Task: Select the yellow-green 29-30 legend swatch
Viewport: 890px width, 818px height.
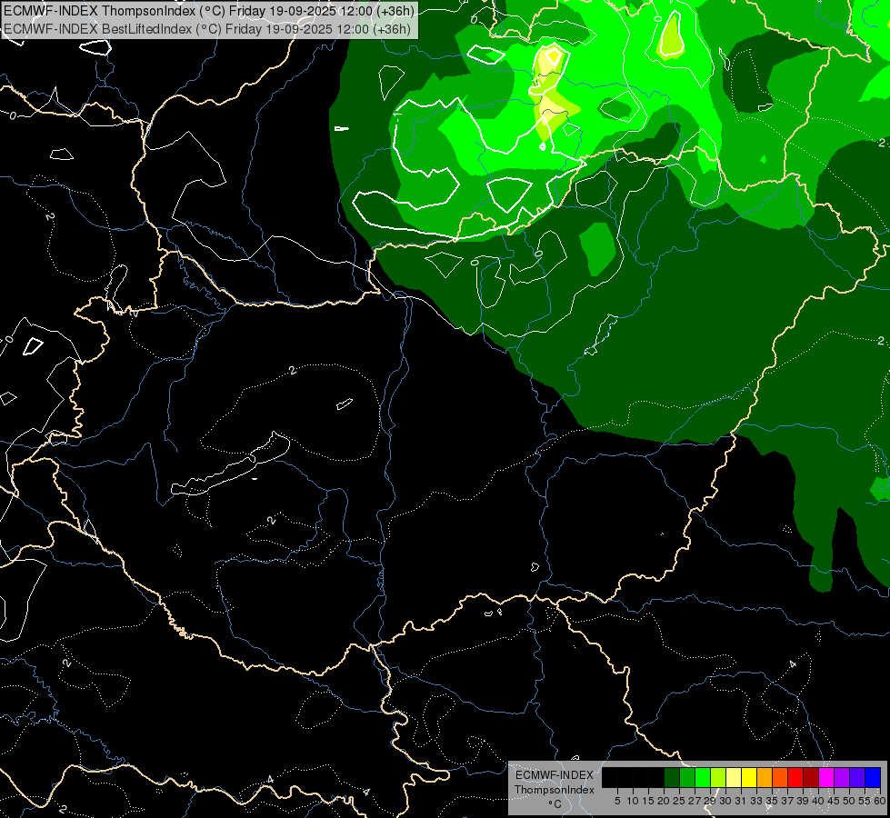Action: coord(718,777)
